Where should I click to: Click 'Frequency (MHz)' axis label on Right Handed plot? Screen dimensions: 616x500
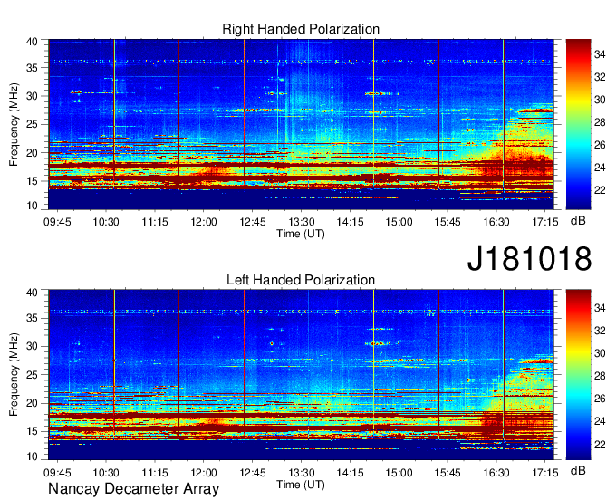pyautogui.click(x=14, y=124)
